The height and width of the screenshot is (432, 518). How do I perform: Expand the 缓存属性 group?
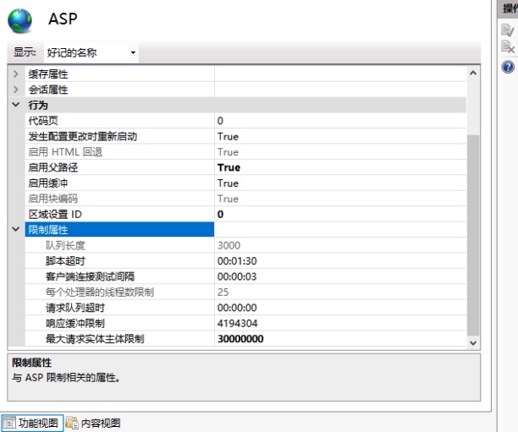pos(16,74)
